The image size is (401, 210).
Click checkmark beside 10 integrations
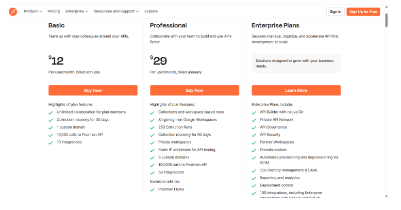click(51, 142)
